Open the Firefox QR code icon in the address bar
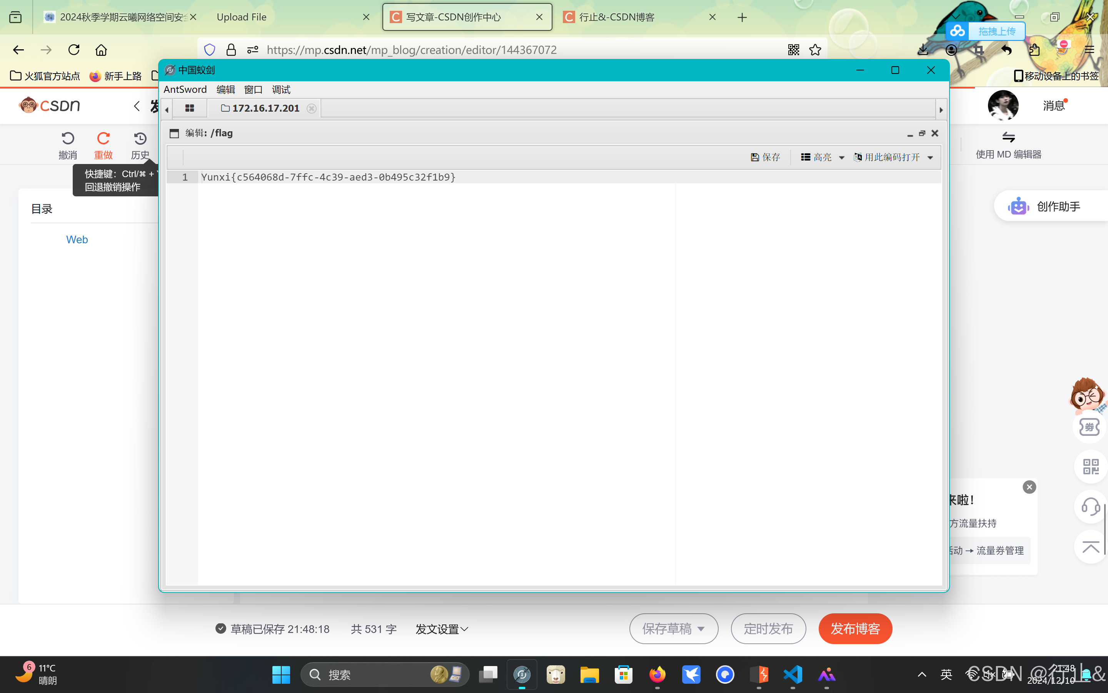The width and height of the screenshot is (1108, 693). coord(793,50)
